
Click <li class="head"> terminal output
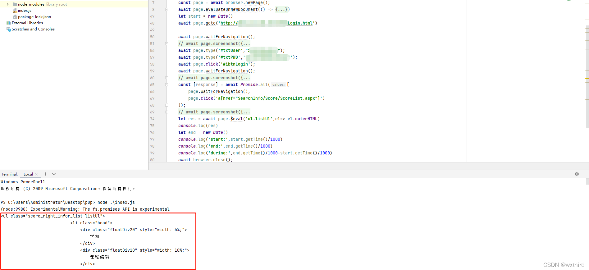pyautogui.click(x=91, y=223)
